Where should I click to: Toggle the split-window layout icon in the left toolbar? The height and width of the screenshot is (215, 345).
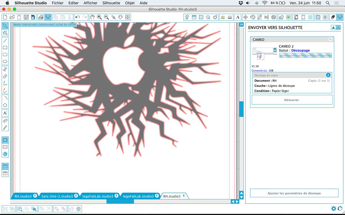5,173
